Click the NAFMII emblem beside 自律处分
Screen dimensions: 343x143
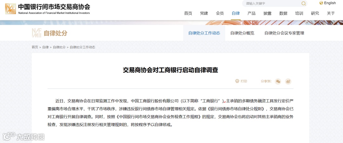coord(37,33)
